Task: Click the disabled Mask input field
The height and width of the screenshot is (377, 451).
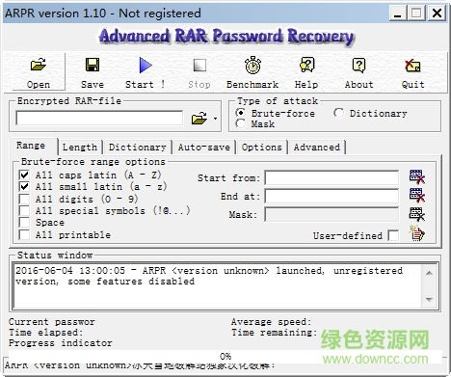Action: coord(332,214)
